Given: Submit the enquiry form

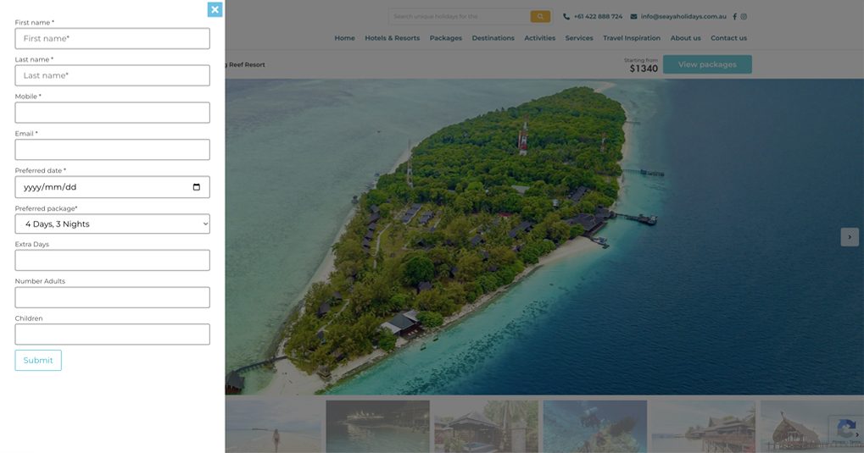Looking at the screenshot, I should point(38,361).
